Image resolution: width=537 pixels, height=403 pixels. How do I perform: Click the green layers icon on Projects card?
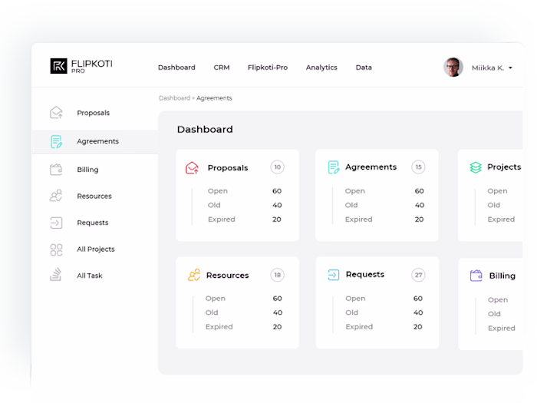(x=476, y=167)
